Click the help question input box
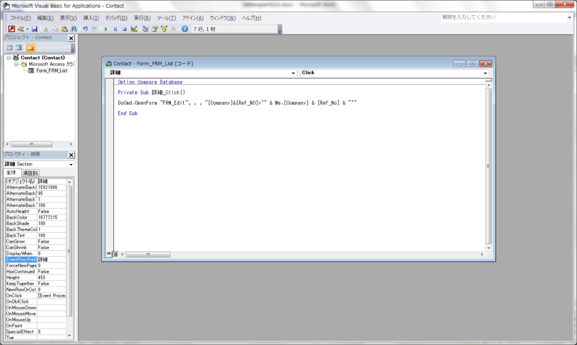Image resolution: width=577 pixels, height=345 pixels. (x=503, y=17)
